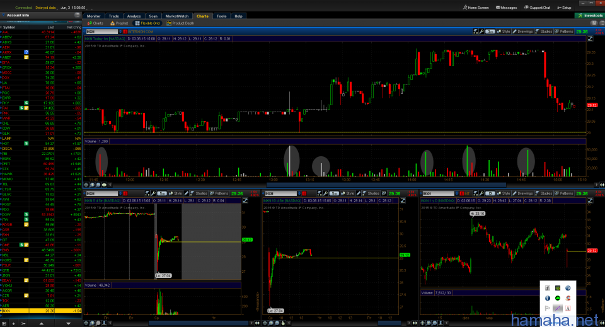Go to the Scan tab
605x327 pixels.
153,16
